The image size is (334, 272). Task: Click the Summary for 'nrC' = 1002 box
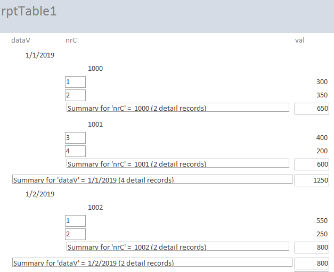[x=178, y=246]
